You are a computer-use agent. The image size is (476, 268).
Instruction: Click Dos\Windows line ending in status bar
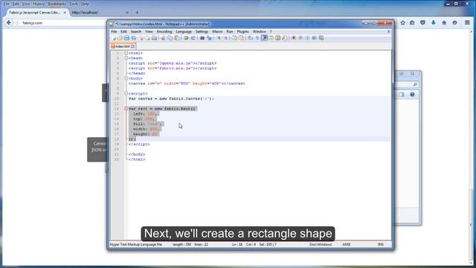click(321, 244)
